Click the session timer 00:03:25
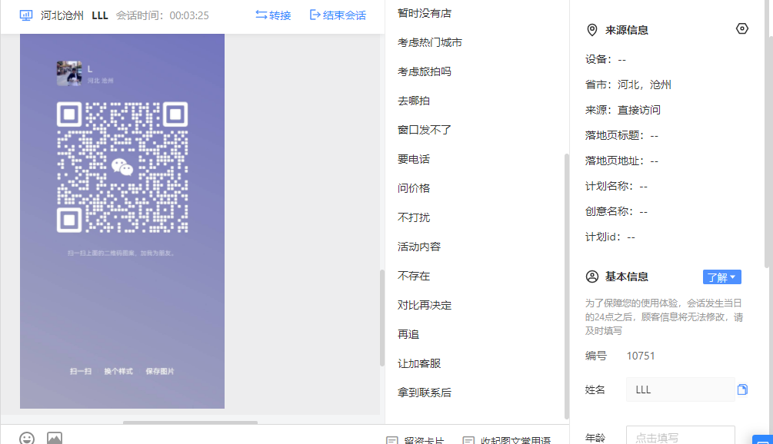 coord(189,16)
